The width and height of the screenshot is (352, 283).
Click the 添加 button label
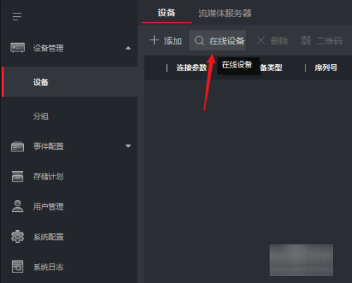173,41
